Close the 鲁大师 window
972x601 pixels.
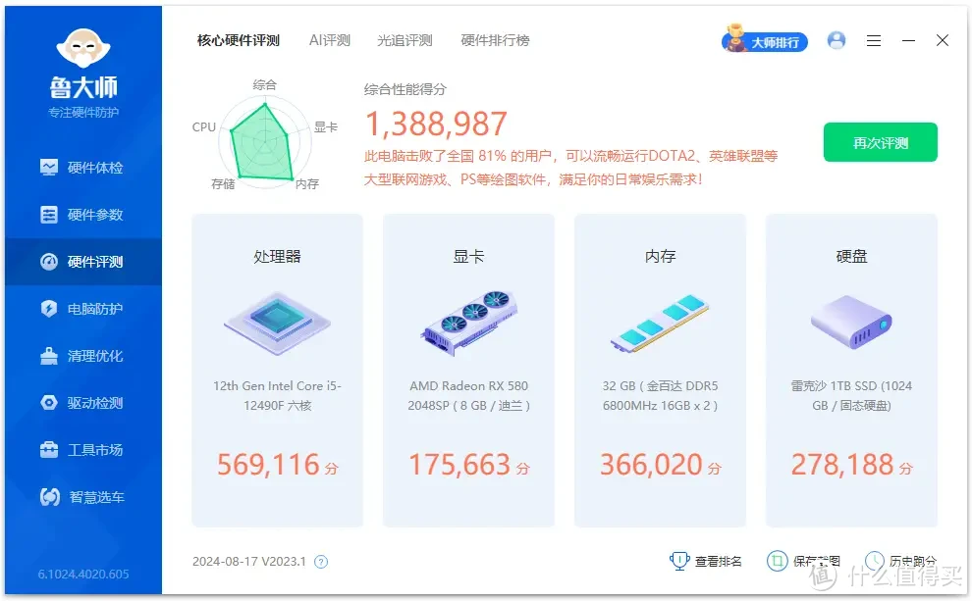point(943,41)
